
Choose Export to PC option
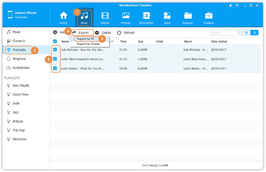[86, 39]
